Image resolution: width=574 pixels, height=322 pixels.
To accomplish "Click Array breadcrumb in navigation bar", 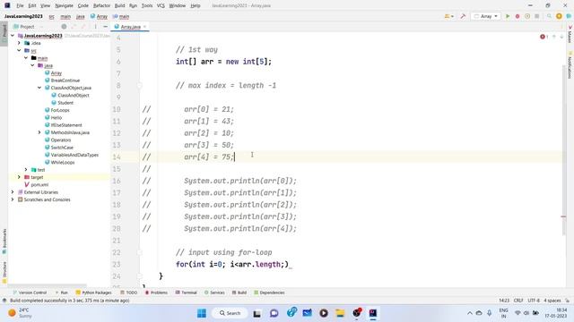I will pos(100,16).
